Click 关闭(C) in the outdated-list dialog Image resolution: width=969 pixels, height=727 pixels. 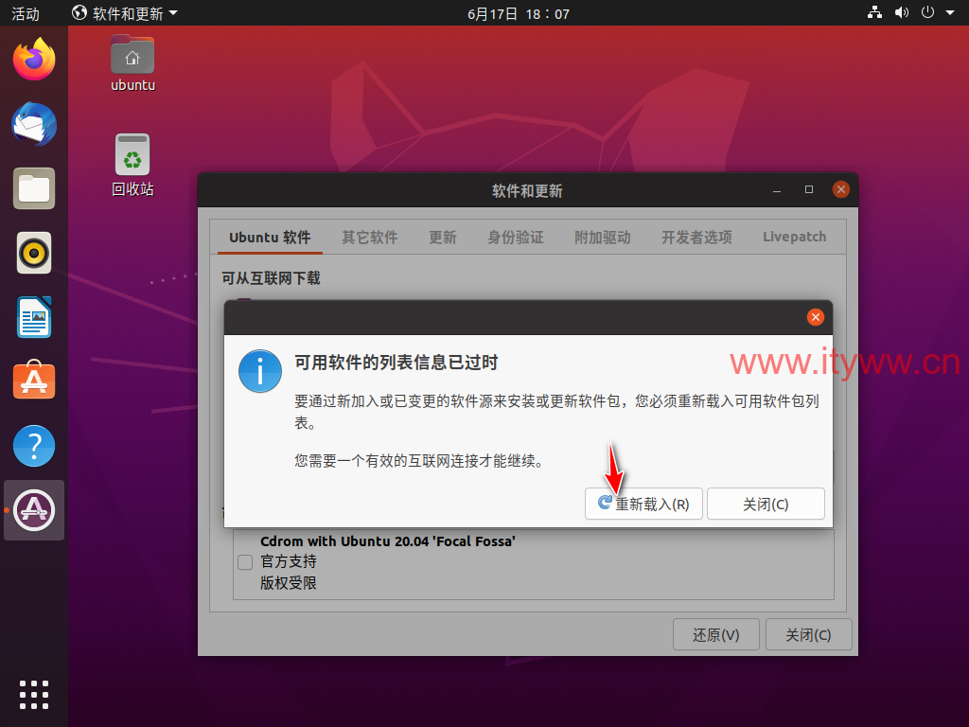766,504
